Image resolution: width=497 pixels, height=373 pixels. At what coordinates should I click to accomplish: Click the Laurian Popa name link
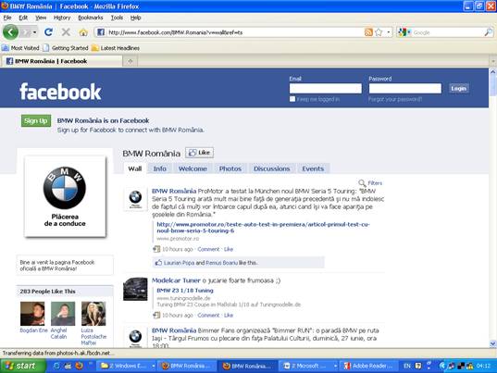pos(179,263)
